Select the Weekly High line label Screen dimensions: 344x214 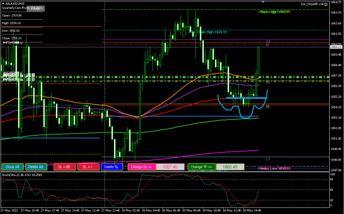(274, 12)
